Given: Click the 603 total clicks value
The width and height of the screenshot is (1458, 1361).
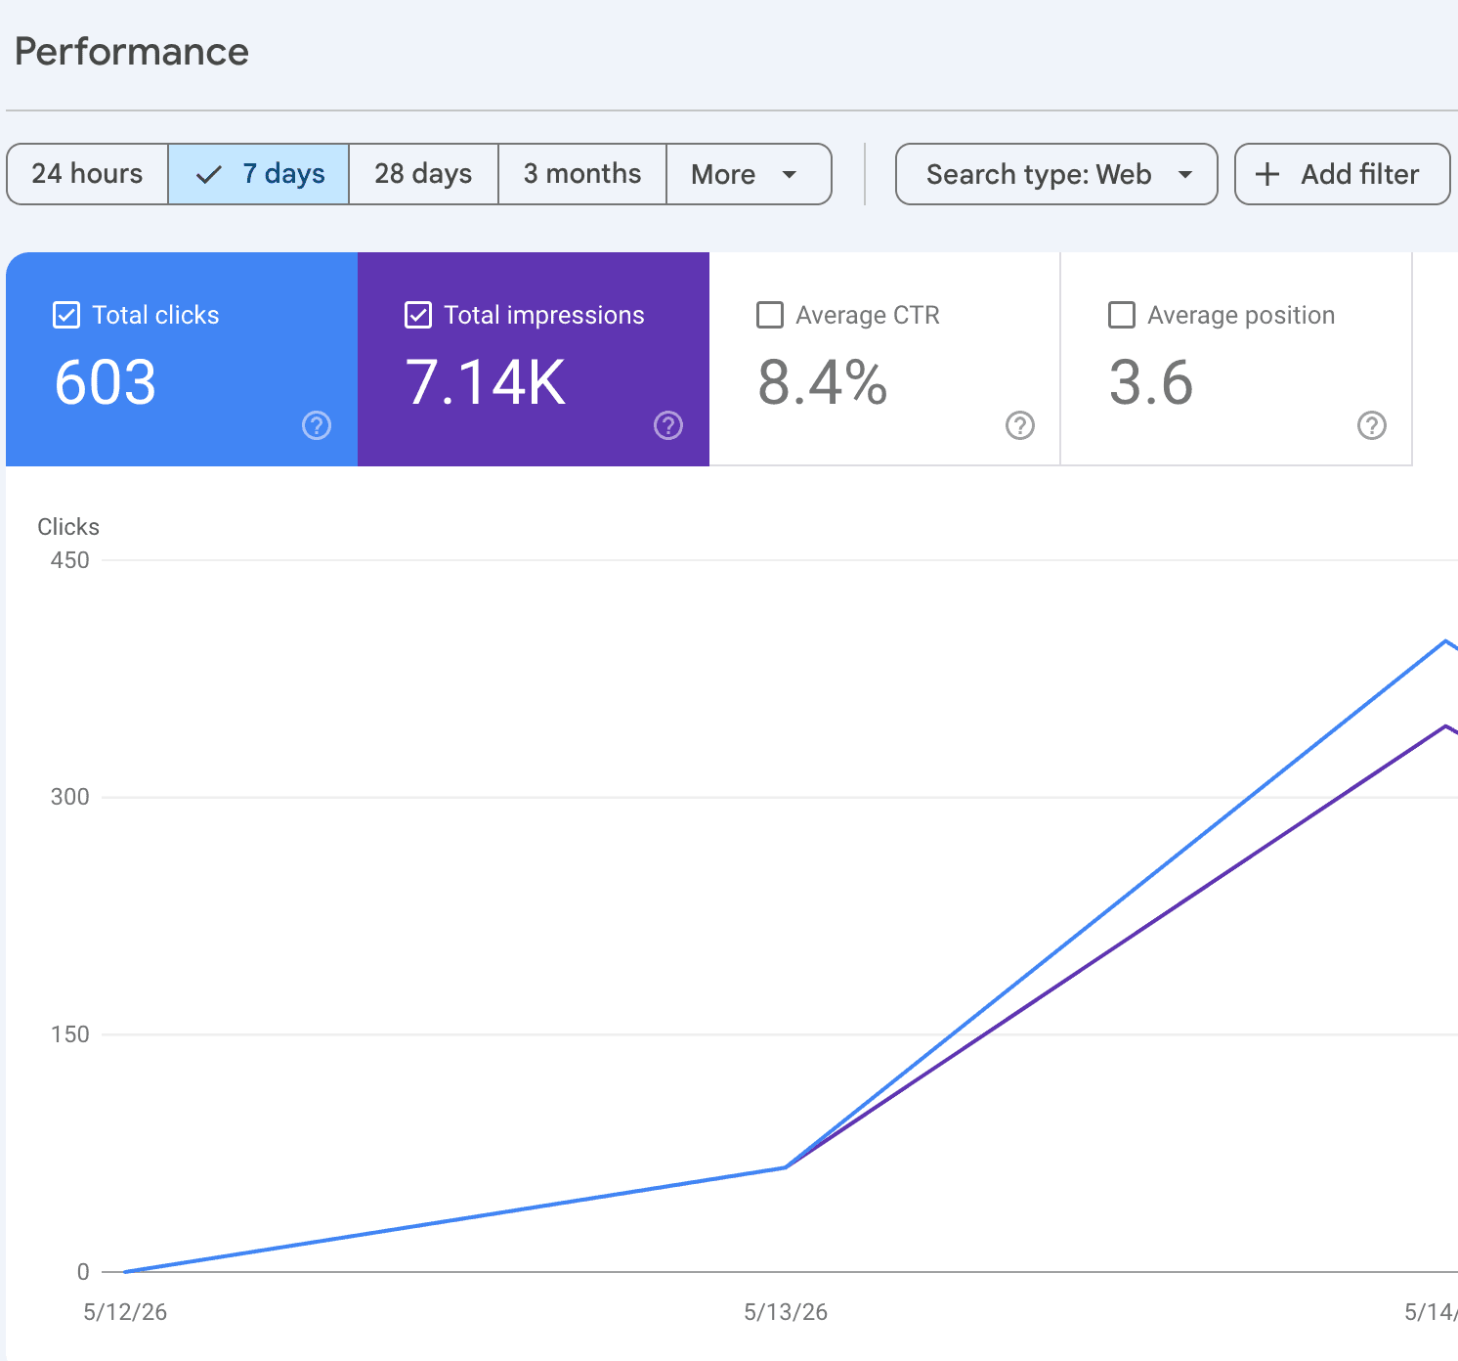Looking at the screenshot, I should pos(106,382).
